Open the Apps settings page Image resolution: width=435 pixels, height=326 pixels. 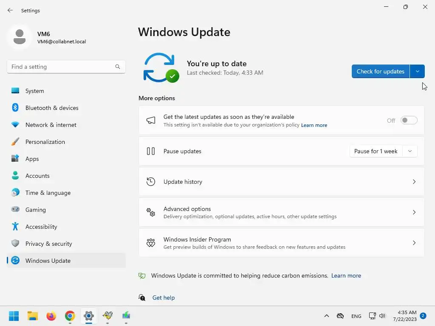(x=66, y=159)
